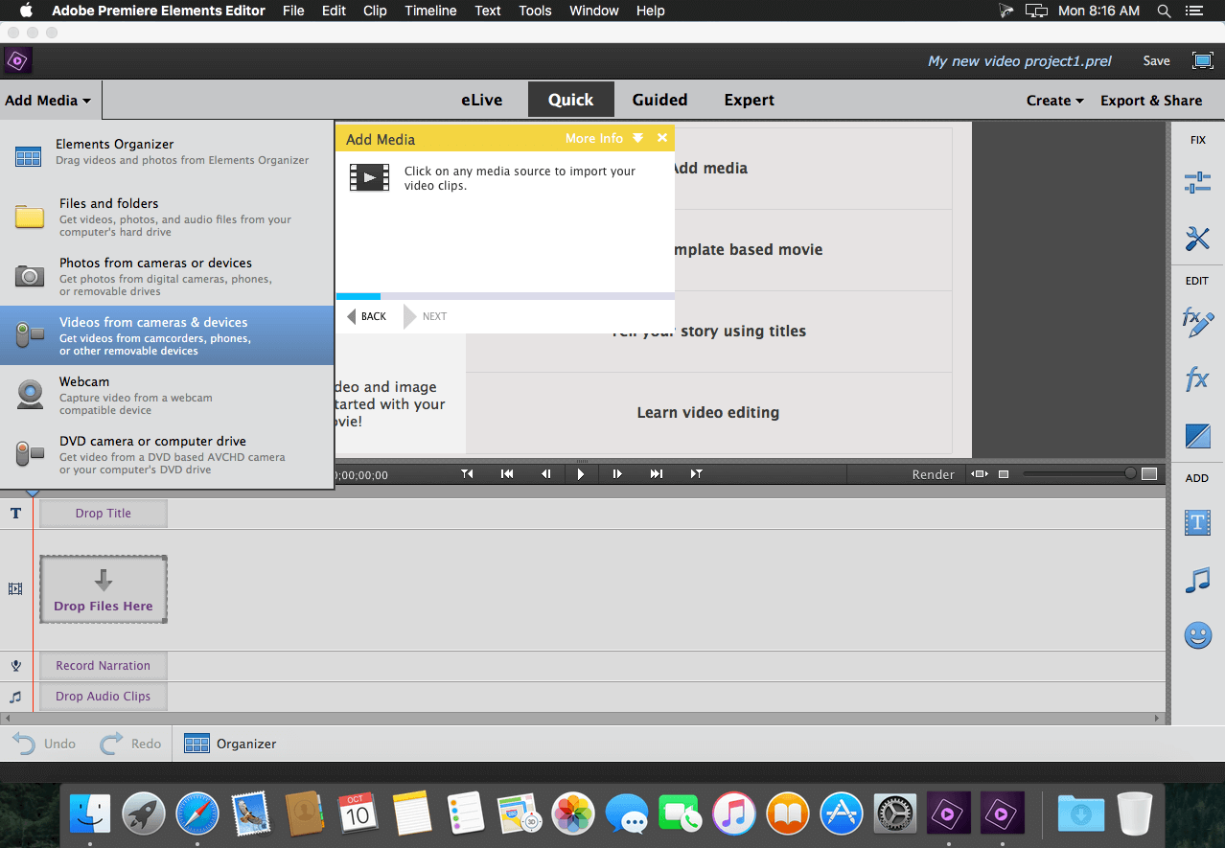Viewport: 1225px width, 848px height.
Task: Choose Files and folders source
Action: pos(167,218)
